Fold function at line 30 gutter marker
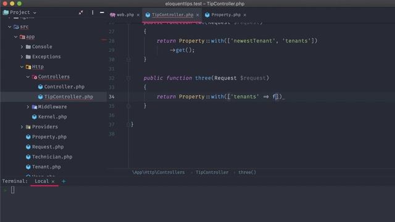The height and width of the screenshot is (222, 395). [128, 60]
